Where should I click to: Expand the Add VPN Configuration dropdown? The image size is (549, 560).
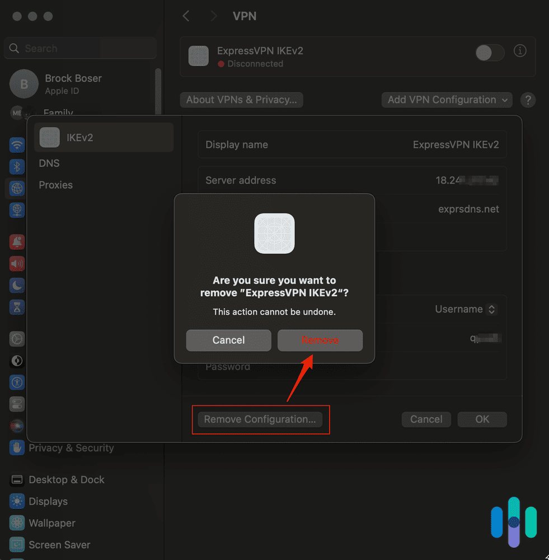[x=447, y=100]
